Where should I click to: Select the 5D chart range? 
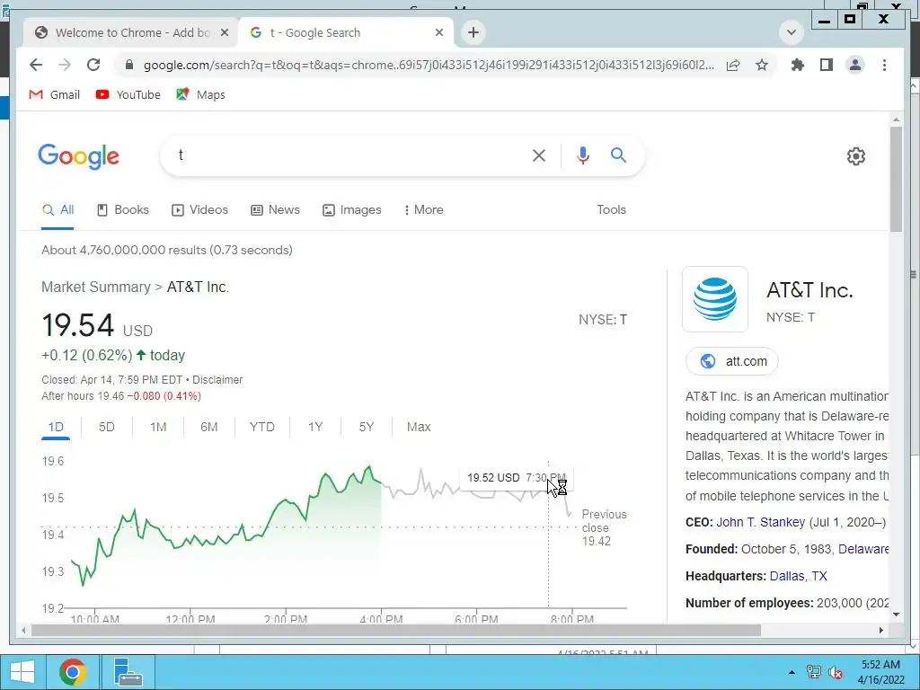[107, 427]
